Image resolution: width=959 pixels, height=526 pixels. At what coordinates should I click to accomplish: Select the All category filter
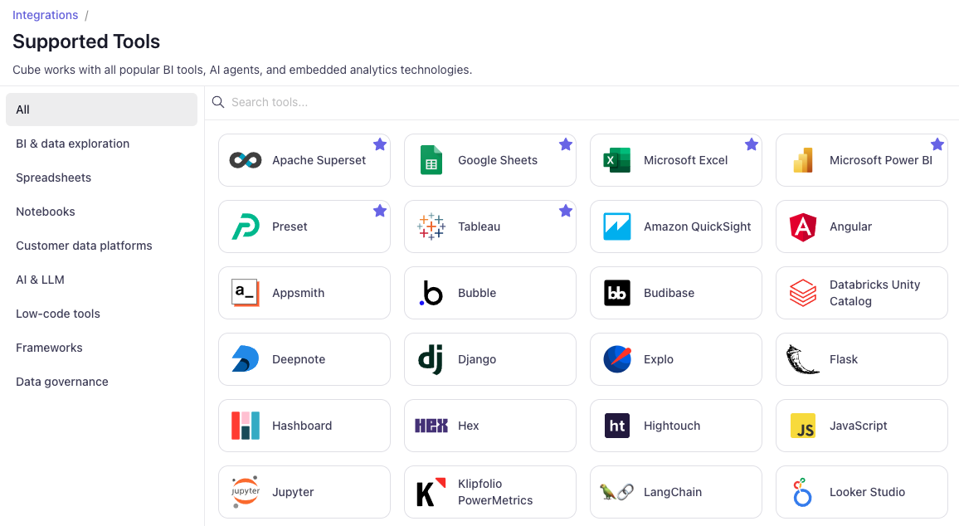101,110
